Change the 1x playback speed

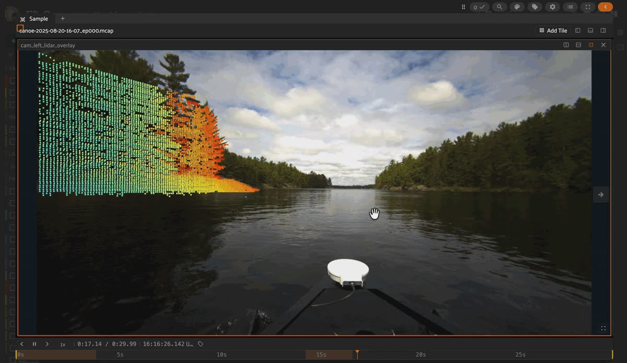click(63, 344)
